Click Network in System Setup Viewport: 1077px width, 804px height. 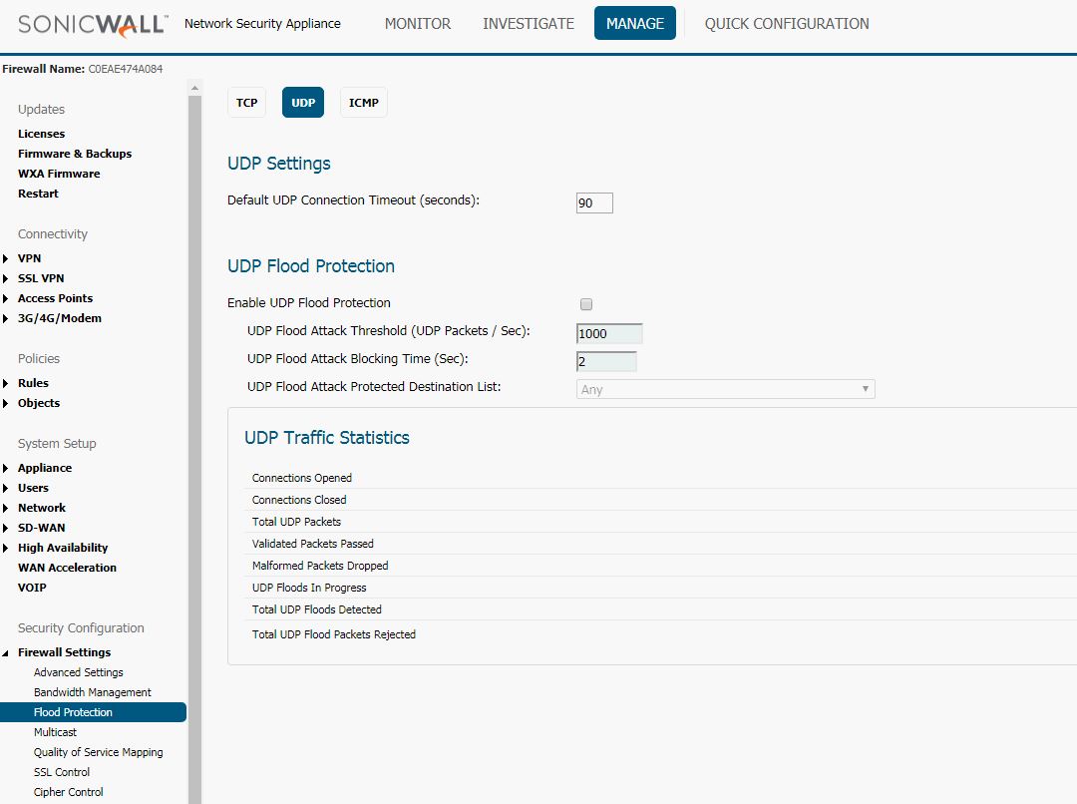pyautogui.click(x=42, y=508)
